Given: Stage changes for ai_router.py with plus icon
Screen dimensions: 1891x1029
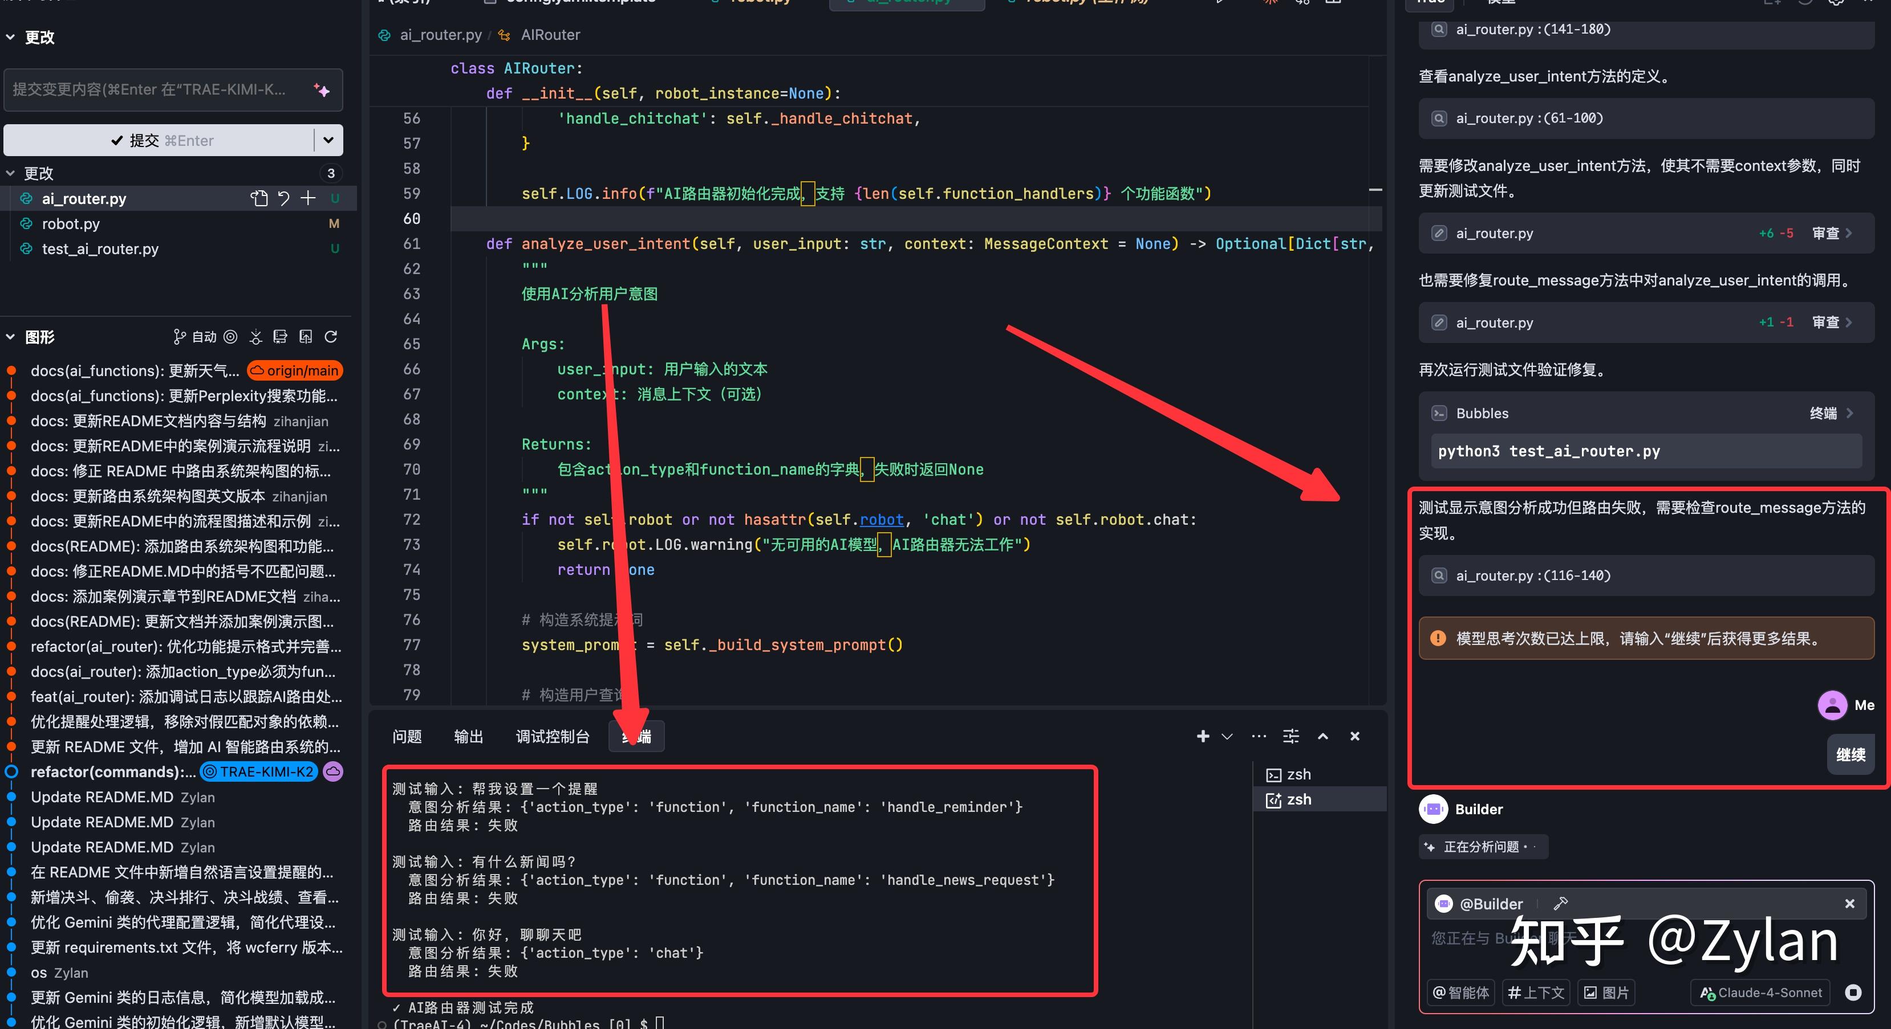Looking at the screenshot, I should pos(309,198).
